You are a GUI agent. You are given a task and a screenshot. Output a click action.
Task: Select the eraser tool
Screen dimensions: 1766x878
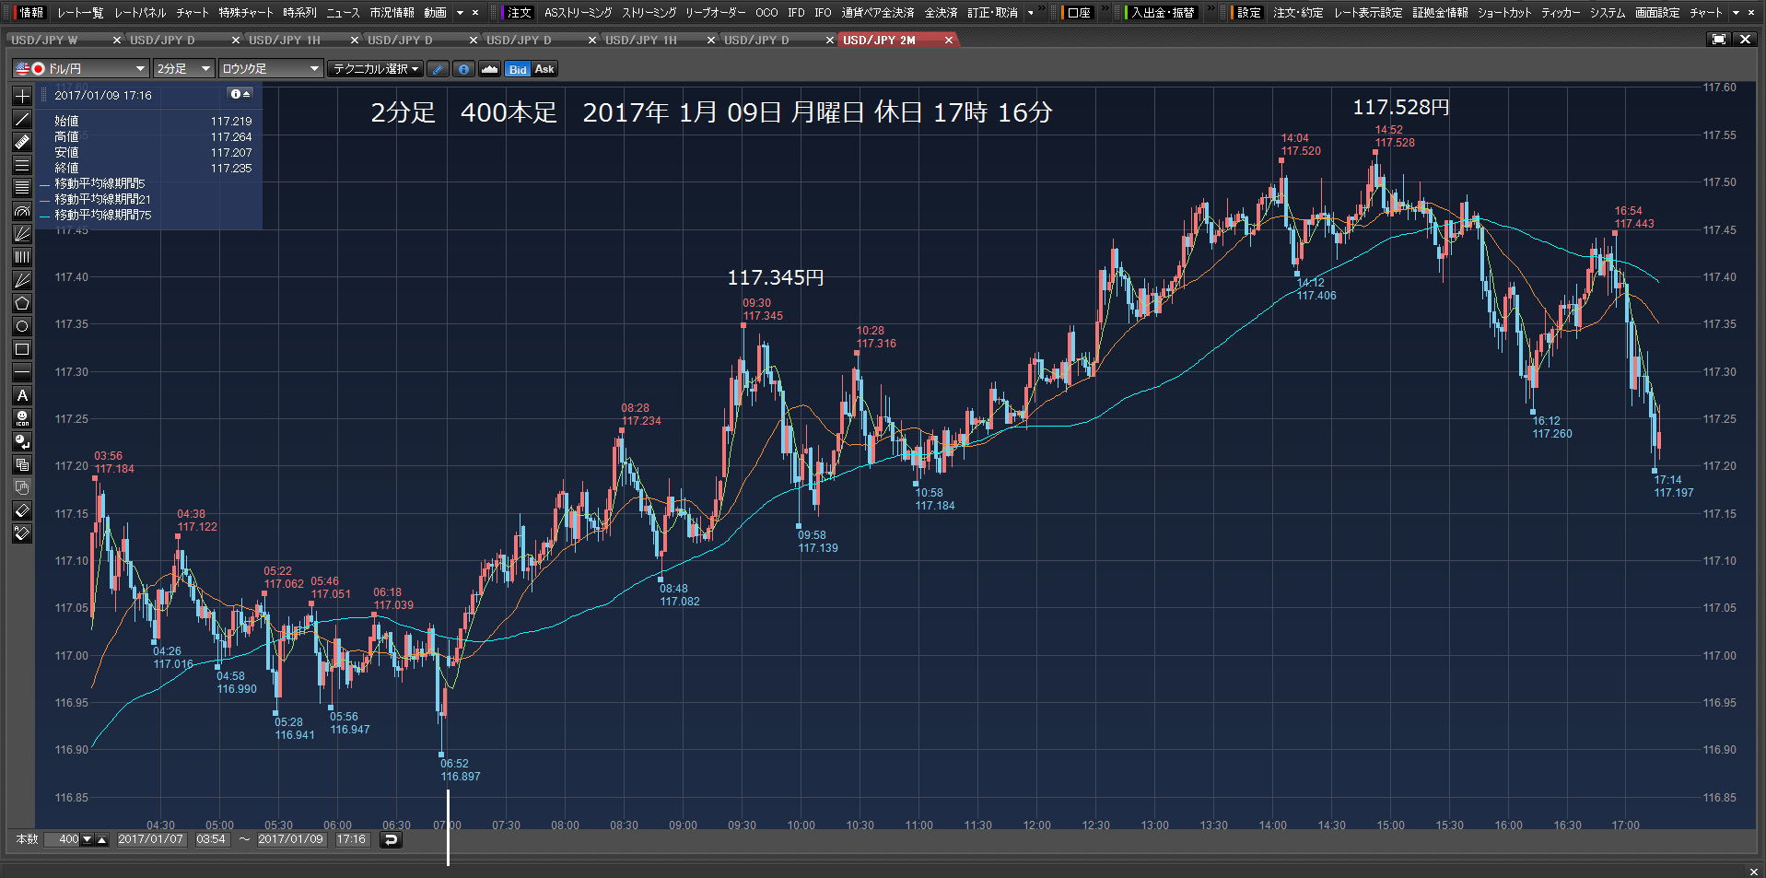pyautogui.click(x=22, y=510)
